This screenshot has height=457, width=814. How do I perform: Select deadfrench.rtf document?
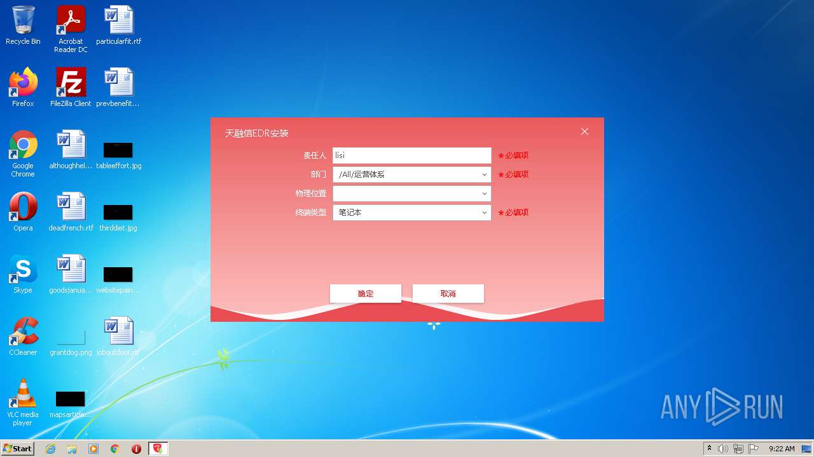tap(71, 212)
